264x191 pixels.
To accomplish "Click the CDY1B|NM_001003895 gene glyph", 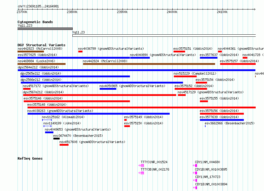I will (x=195, y=173).
